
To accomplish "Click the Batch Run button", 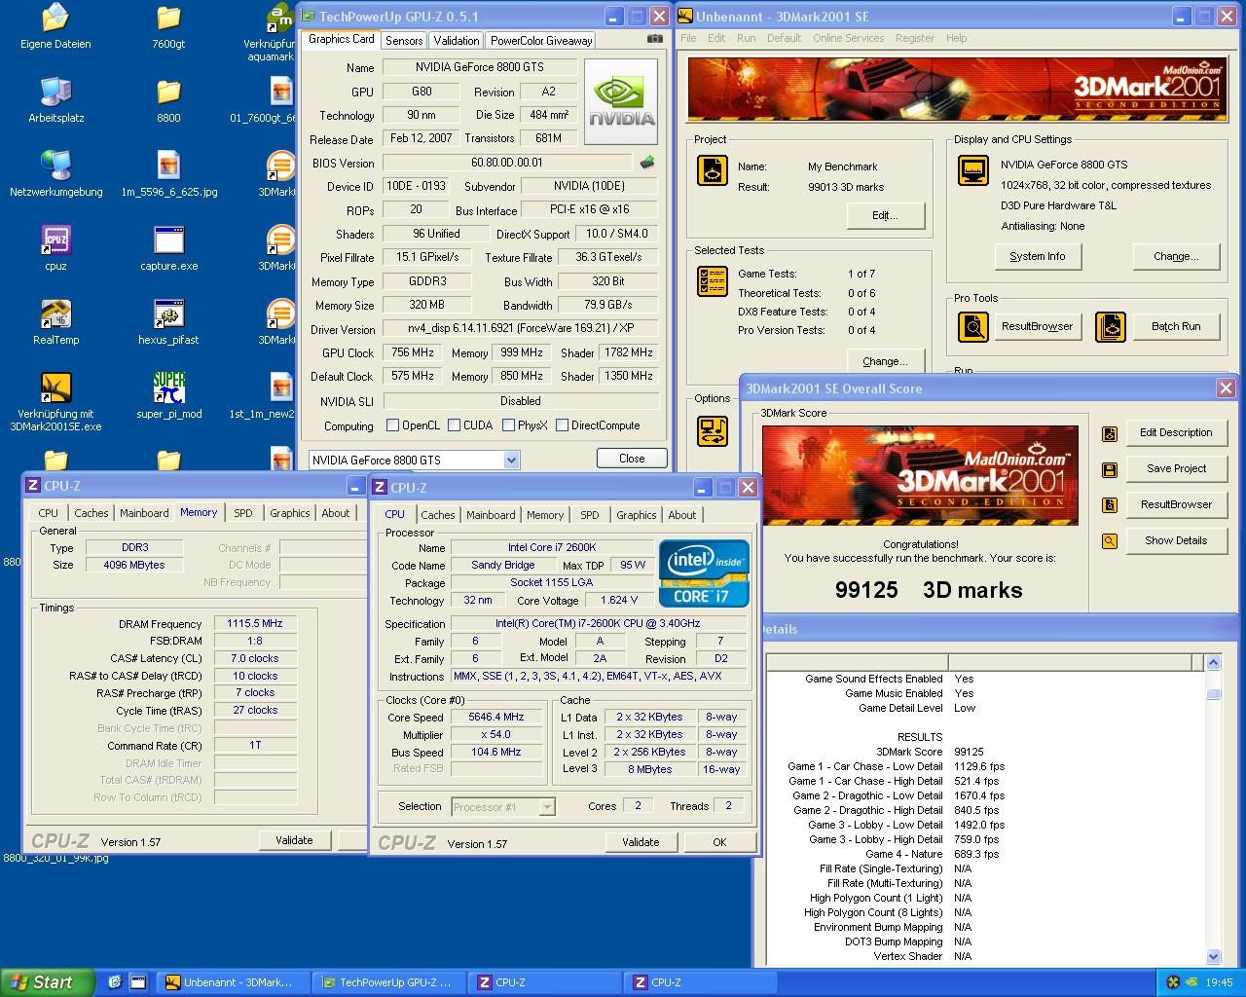I will tap(1176, 327).
